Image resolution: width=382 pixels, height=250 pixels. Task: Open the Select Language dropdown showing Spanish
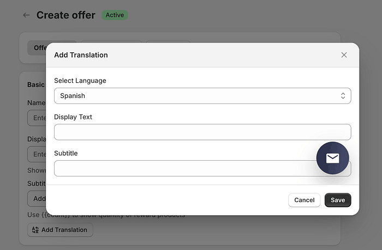(202, 96)
